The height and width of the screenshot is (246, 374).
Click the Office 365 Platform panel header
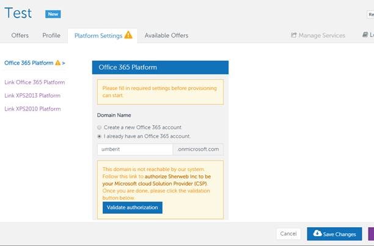click(160, 67)
